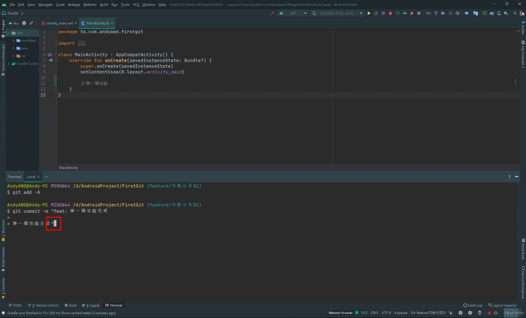Image resolution: width=526 pixels, height=318 pixels.
Task: Click the Material Oceanic theme color dot
Action: (x=356, y=313)
